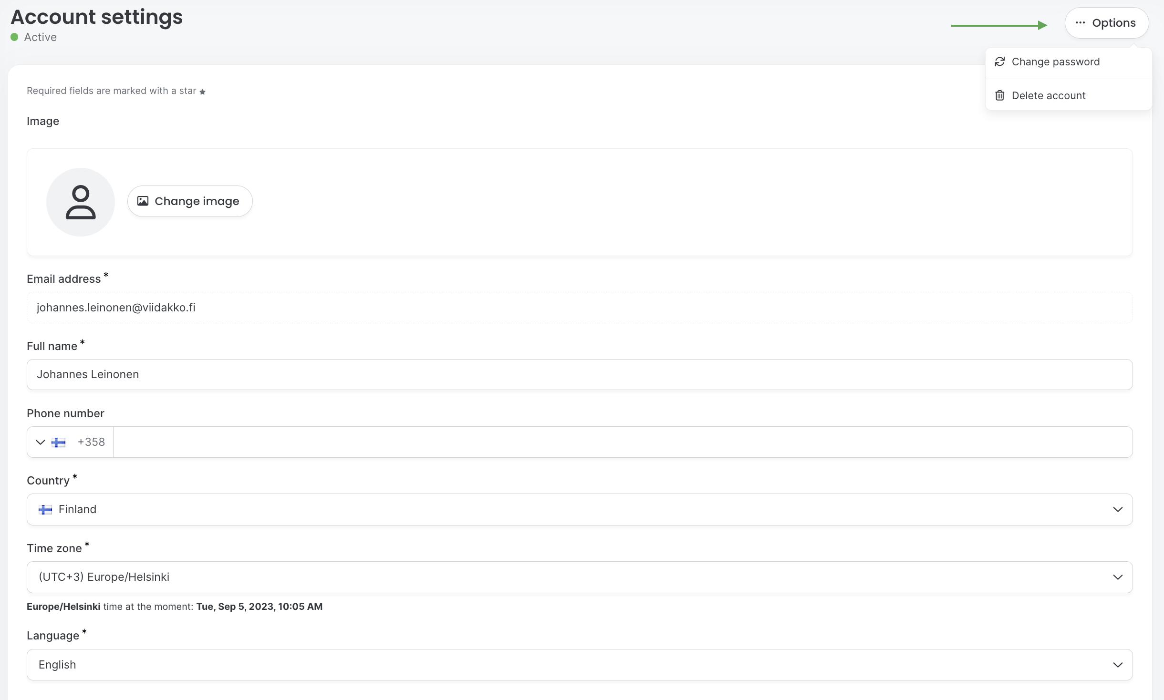Expand the Language dropdown showing English
Viewport: 1164px width, 700px height.
click(x=1117, y=665)
